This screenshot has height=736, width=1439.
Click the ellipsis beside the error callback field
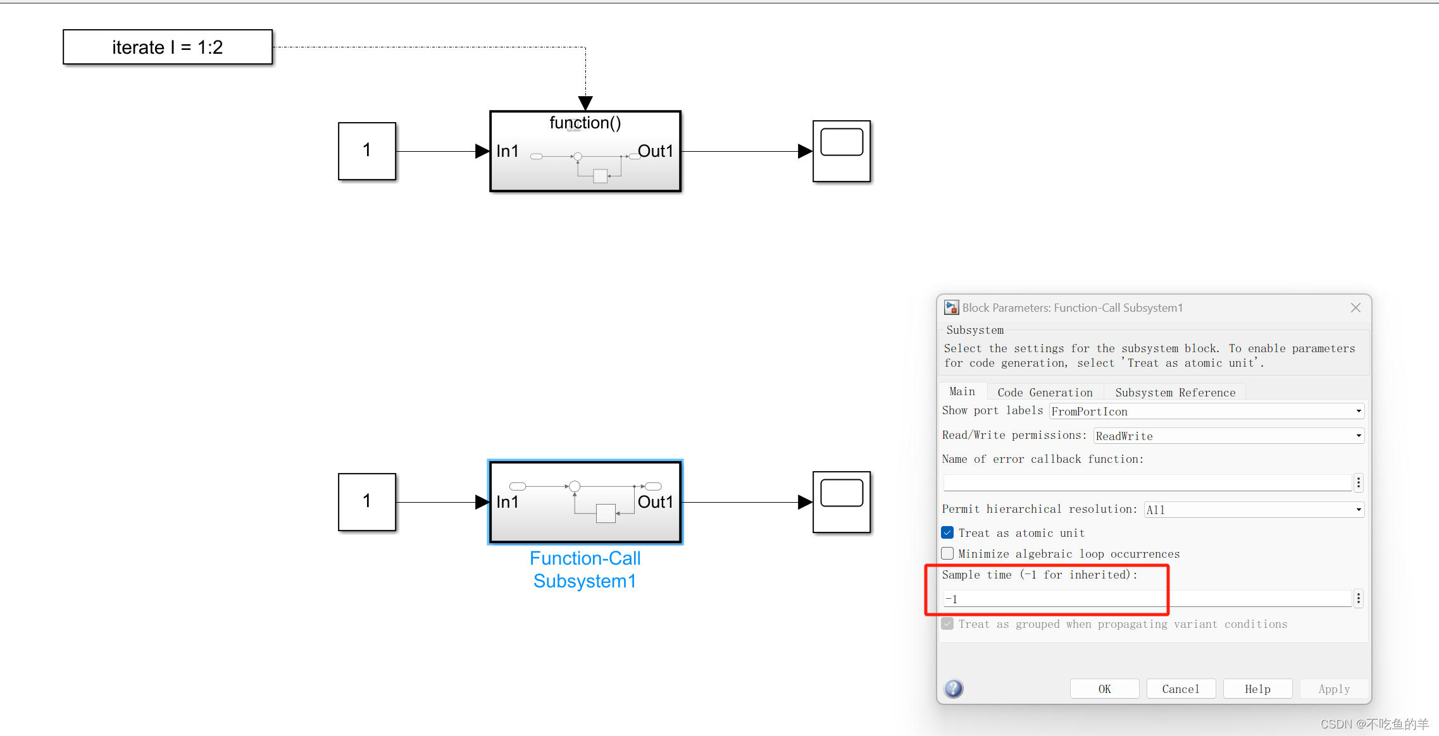pos(1358,482)
